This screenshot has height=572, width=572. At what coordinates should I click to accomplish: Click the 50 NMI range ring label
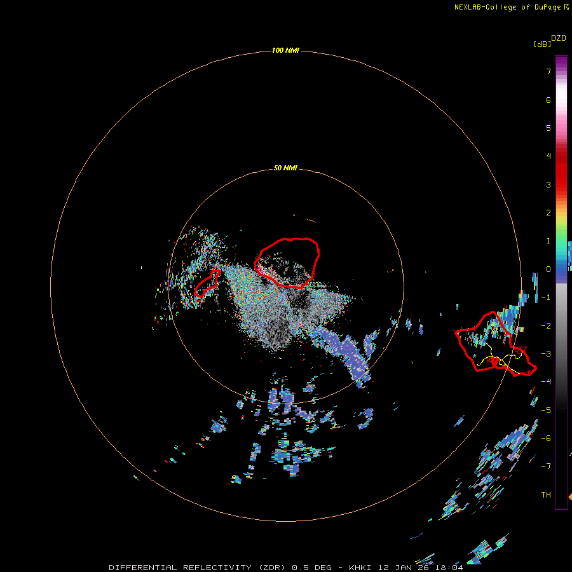click(x=285, y=168)
